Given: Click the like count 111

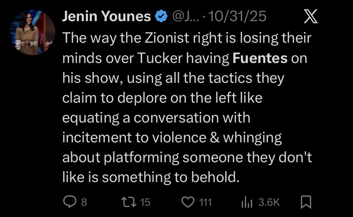Looking at the screenshot, I should coord(205,202).
